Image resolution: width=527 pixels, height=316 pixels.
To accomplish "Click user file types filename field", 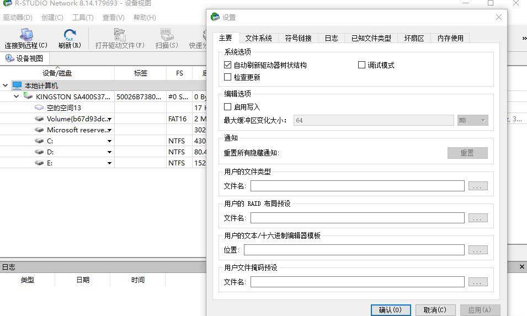I will point(358,186).
